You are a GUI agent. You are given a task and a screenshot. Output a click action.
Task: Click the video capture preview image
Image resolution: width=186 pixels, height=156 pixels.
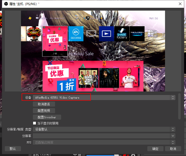(x=93, y=51)
